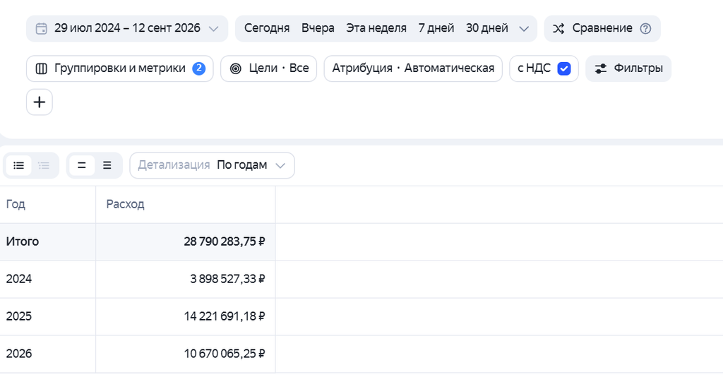This screenshot has height=389, width=723.
Task: Switch to the 7 дней period
Action: point(436,28)
